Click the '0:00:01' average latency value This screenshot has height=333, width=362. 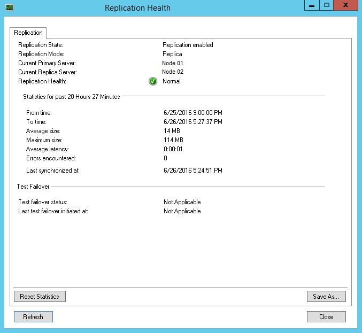pyautogui.click(x=173, y=149)
